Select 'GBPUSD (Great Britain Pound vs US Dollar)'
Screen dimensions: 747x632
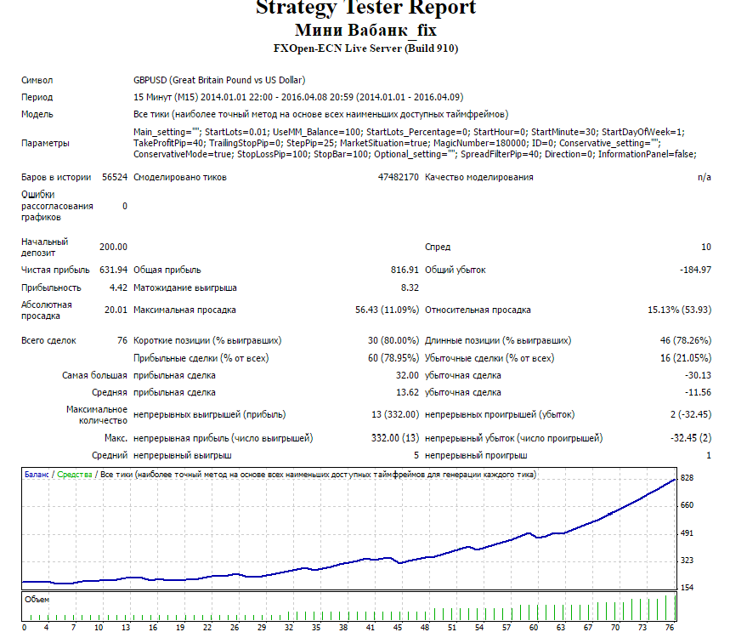click(x=219, y=80)
